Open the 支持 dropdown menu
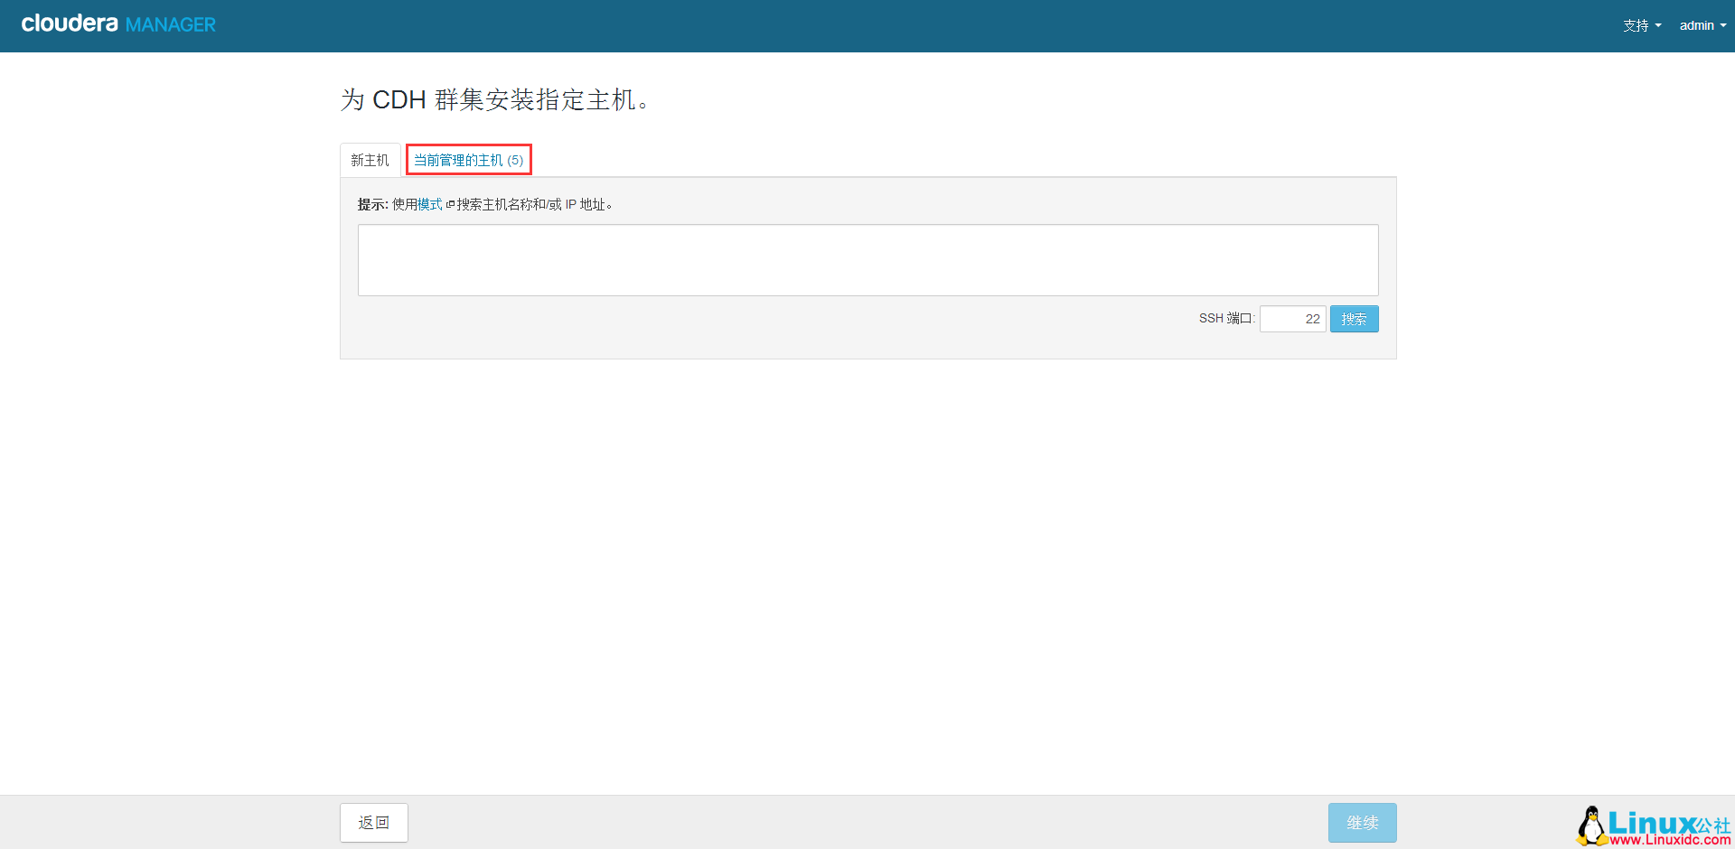 1640,25
